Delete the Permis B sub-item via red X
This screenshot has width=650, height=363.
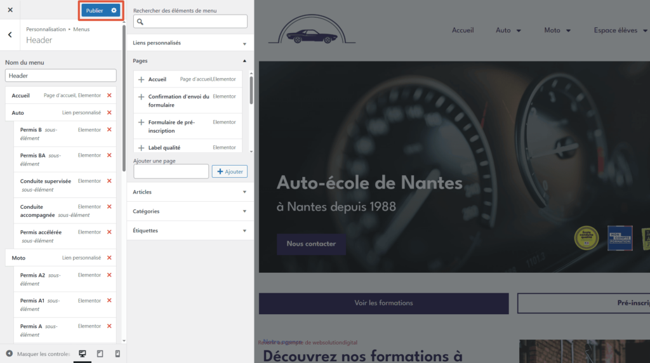(109, 129)
